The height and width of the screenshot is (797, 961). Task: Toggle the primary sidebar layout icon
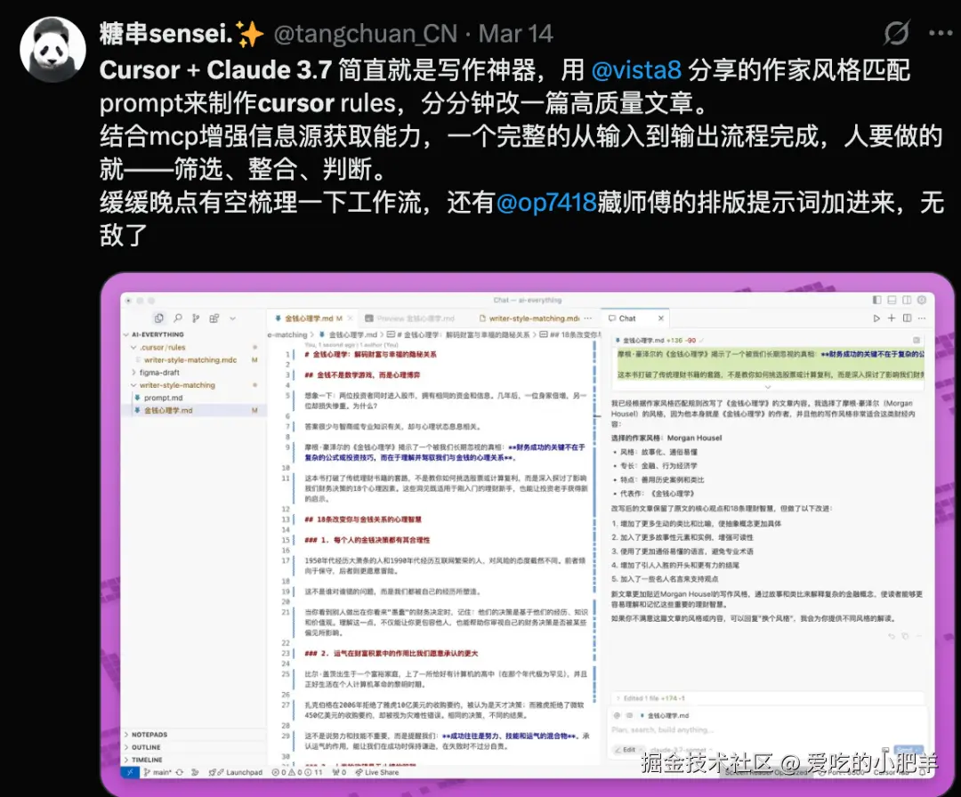click(x=877, y=300)
